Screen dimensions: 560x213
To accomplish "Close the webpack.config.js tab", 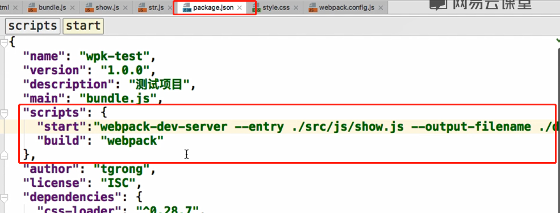I will pos(381,7).
